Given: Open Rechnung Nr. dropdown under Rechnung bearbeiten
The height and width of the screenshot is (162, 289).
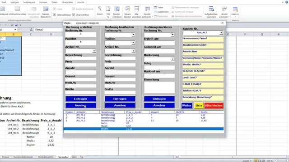Looking at the screenshot, I should pyautogui.click(x=133, y=35).
